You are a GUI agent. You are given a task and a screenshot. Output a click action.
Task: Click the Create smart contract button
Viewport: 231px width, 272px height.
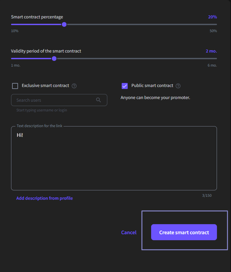184,232
